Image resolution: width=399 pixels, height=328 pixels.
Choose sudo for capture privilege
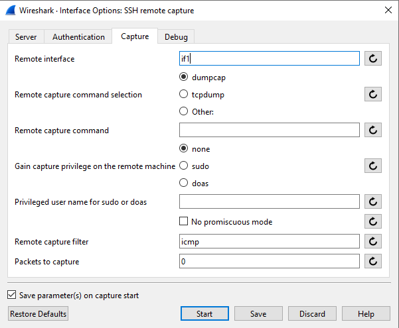tap(183, 166)
